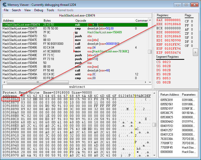Select the CS 0023 segment register
This screenshot has width=201, height=160.
(163, 62)
